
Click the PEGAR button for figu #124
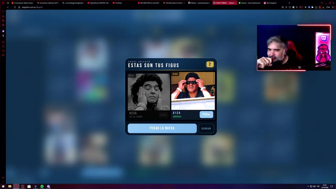pyautogui.click(x=206, y=114)
